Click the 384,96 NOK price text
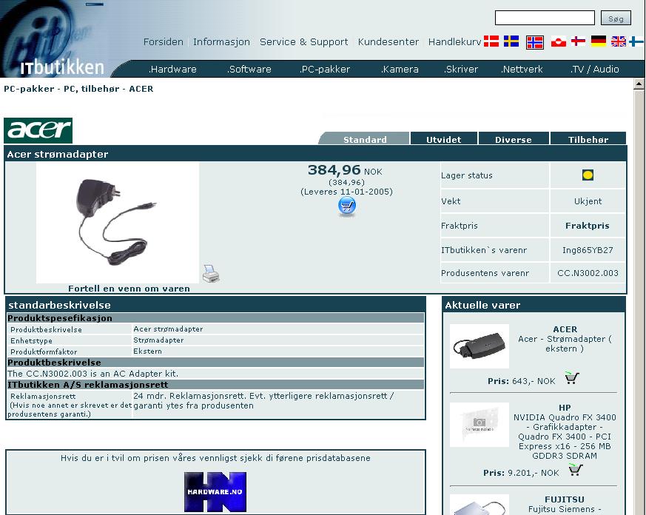Image resolution: width=646 pixels, height=515 pixels. pos(345,169)
